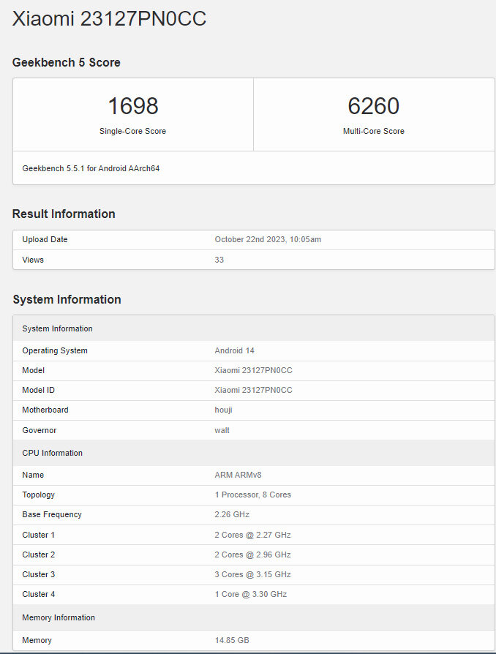Click the Geekbench 5 Score heading
This screenshot has height=654, width=496.
[67, 63]
